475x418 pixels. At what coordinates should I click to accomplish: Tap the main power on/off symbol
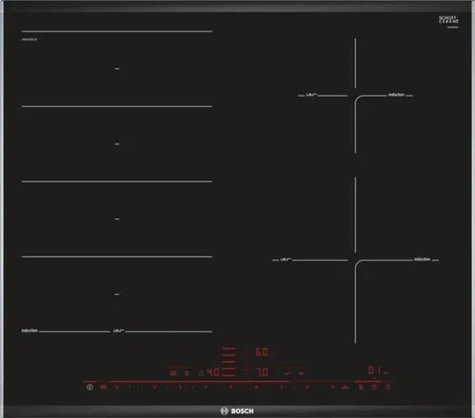[89, 388]
